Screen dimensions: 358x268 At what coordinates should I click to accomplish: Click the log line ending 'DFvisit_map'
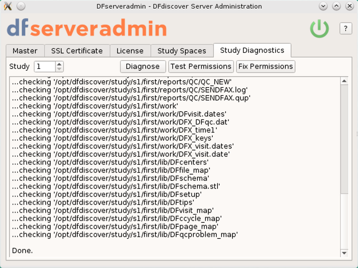click(113, 211)
